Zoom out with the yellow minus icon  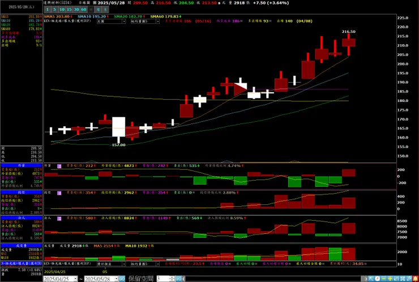pos(384,279)
